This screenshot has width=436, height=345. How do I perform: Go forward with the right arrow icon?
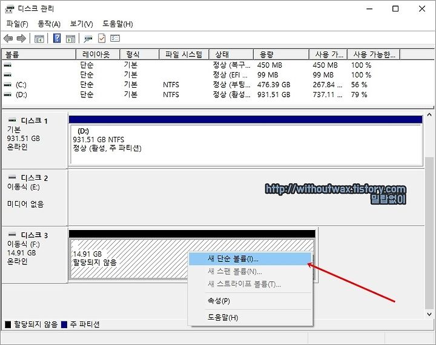coord(21,38)
